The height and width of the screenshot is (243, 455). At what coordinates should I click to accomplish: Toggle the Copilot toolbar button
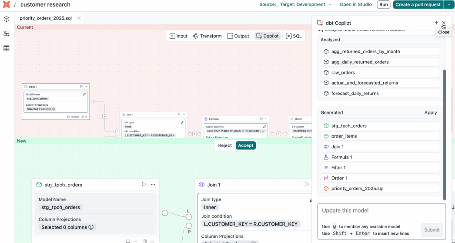point(267,36)
